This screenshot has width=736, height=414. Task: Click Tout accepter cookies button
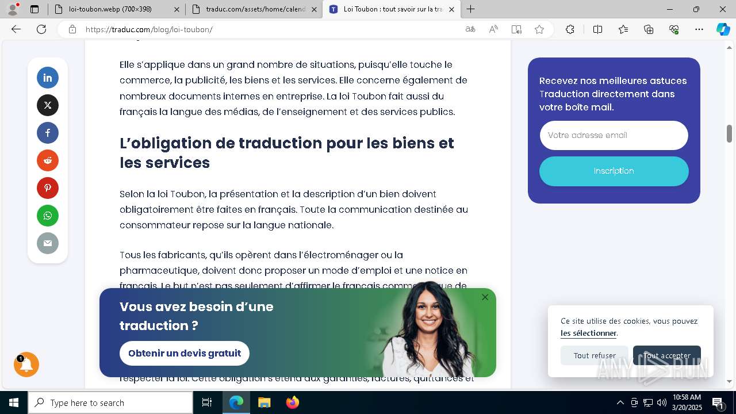(667, 355)
